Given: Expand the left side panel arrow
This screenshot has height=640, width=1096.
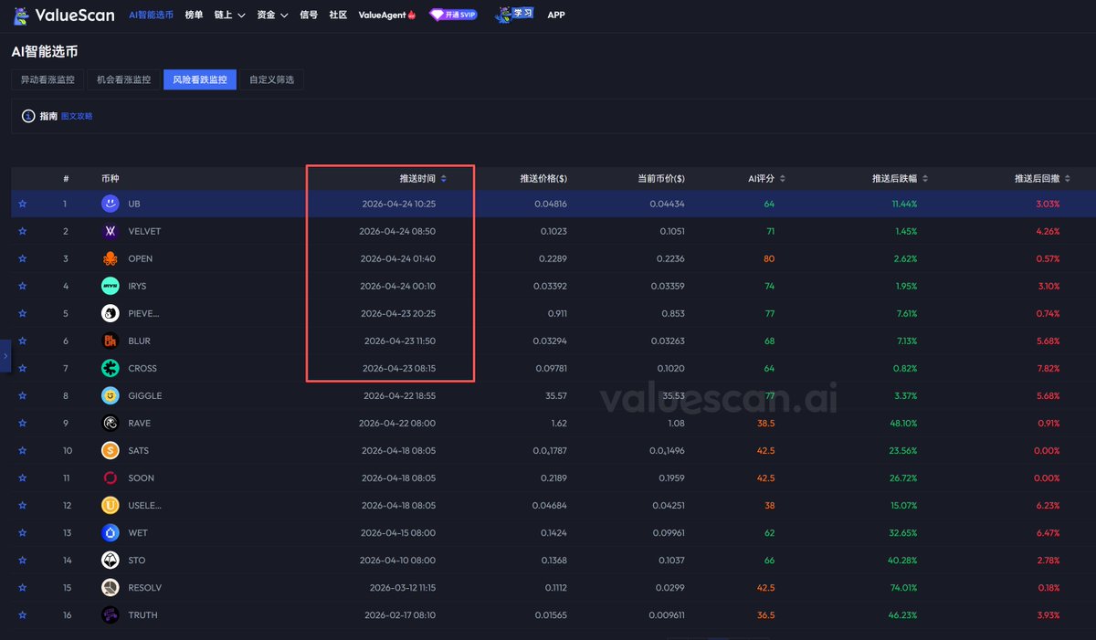Looking at the screenshot, I should [x=5, y=355].
